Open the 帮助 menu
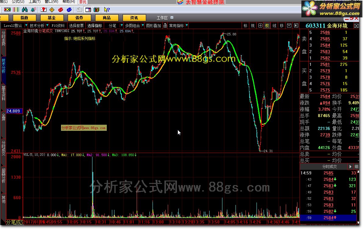This screenshot has height=229, width=363. [x=69, y=2]
